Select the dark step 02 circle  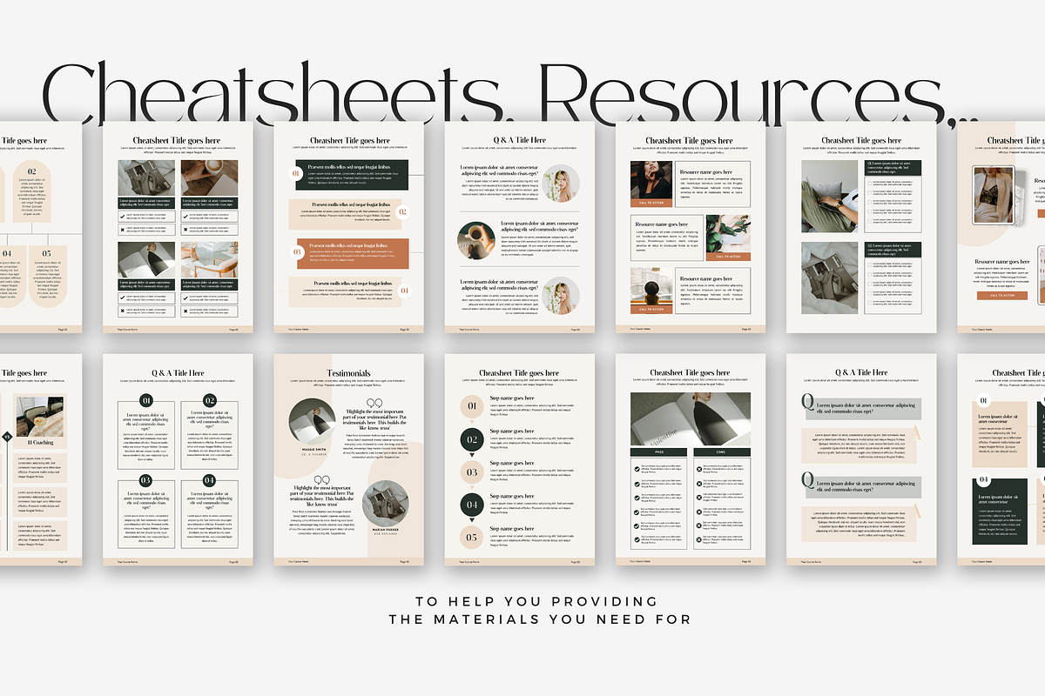471,439
